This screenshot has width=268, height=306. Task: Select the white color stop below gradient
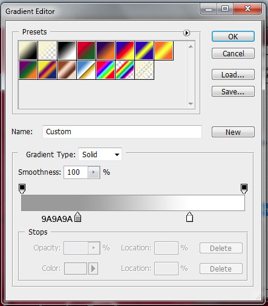(x=189, y=217)
